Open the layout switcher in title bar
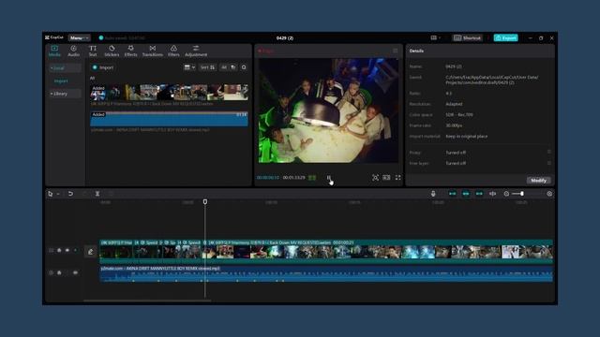 coord(435,37)
